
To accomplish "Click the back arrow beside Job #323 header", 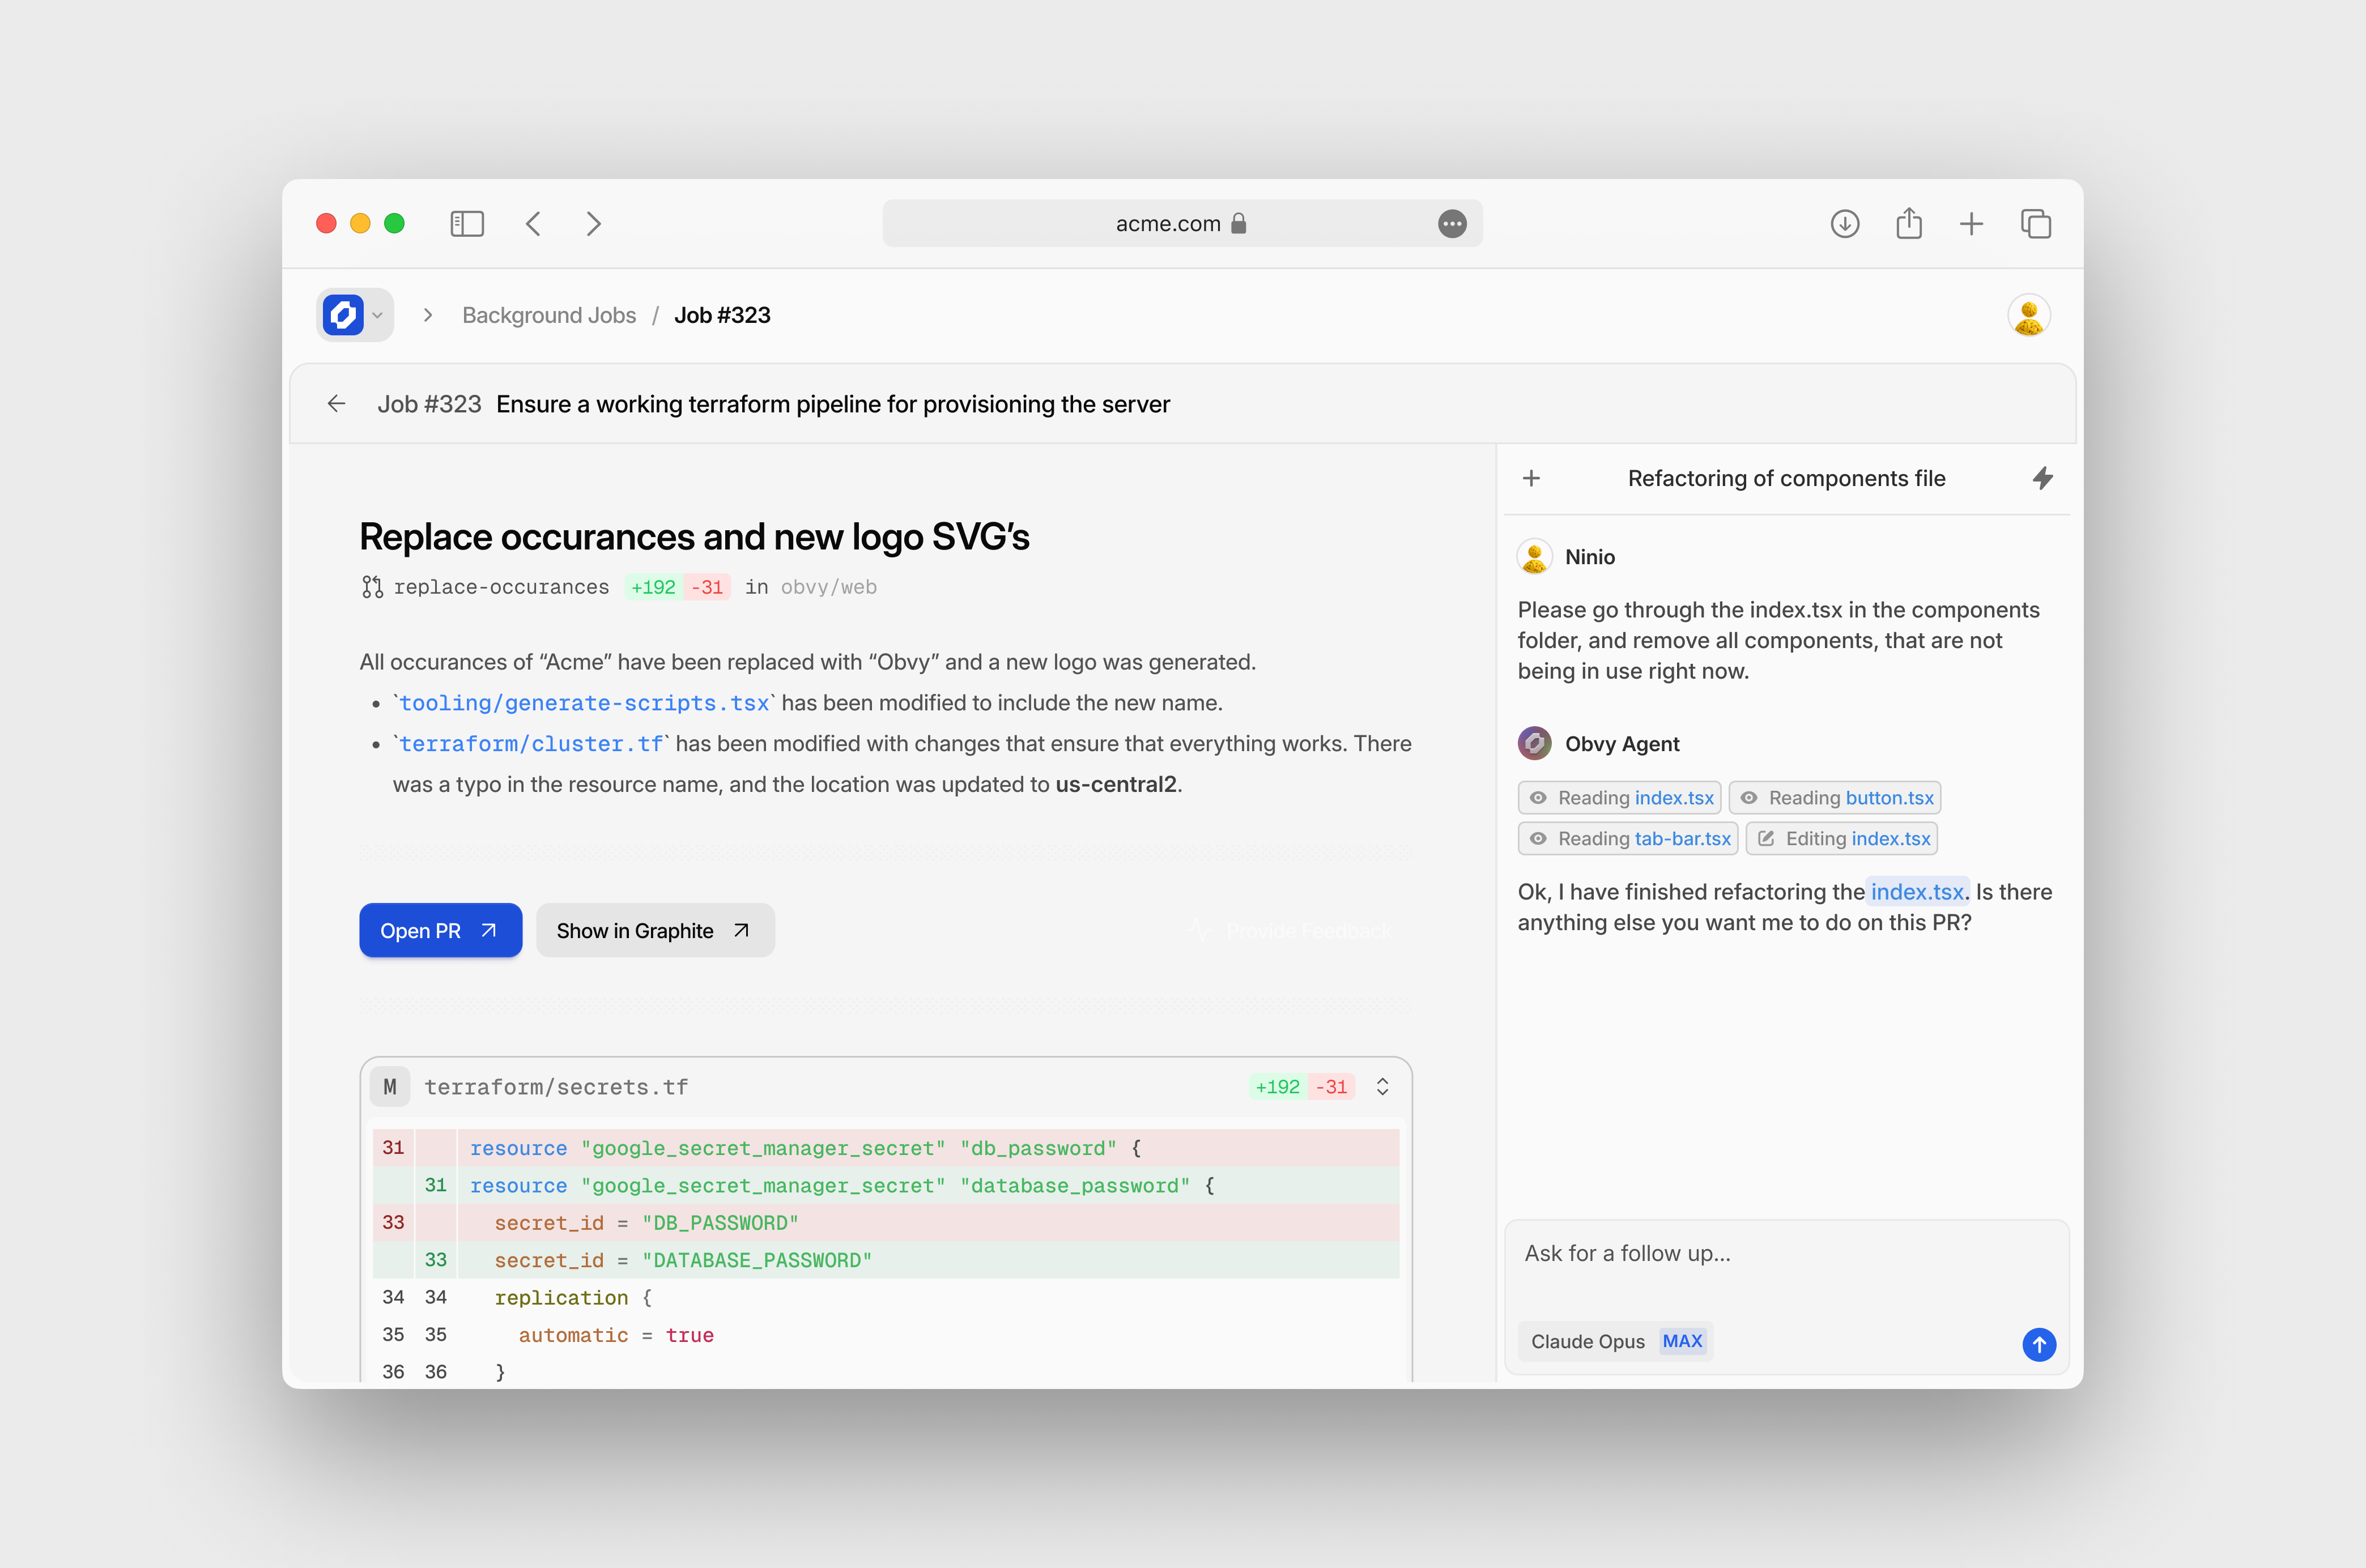I will tap(336, 403).
